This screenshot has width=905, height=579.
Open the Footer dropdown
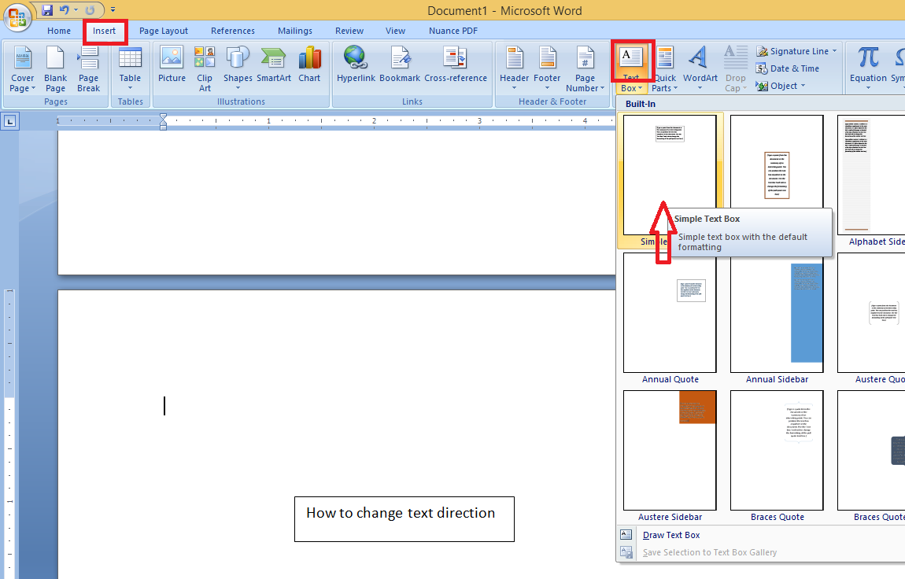547,68
